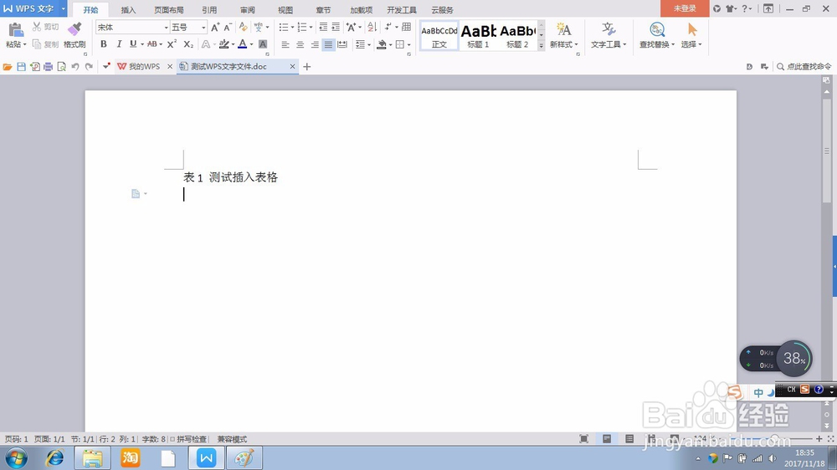Toggle strikethrough AB formatting
Viewport: 837px width, 470px height.
click(152, 44)
